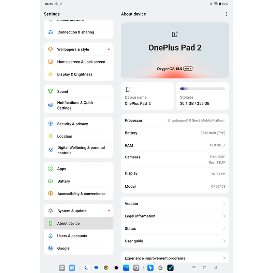This screenshot has height=273, width=273.
Task: Tap the Bluetooth status icon
Action: 211,4
